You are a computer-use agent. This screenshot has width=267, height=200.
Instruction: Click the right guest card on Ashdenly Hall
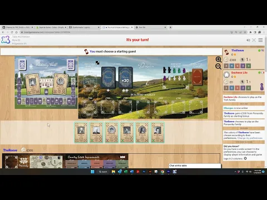60,84
